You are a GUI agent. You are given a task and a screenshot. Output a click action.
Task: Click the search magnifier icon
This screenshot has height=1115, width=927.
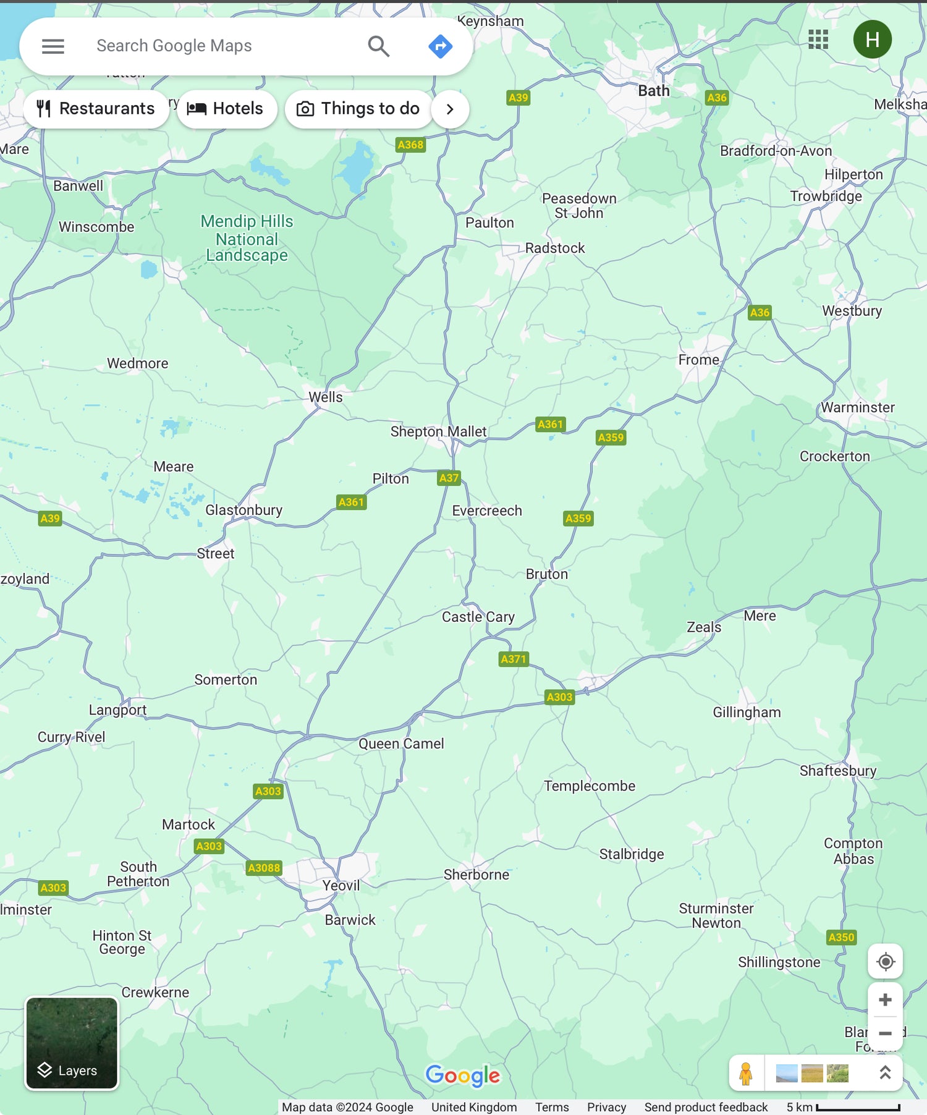click(378, 46)
